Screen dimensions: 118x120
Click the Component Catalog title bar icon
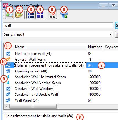[x=5, y=6]
